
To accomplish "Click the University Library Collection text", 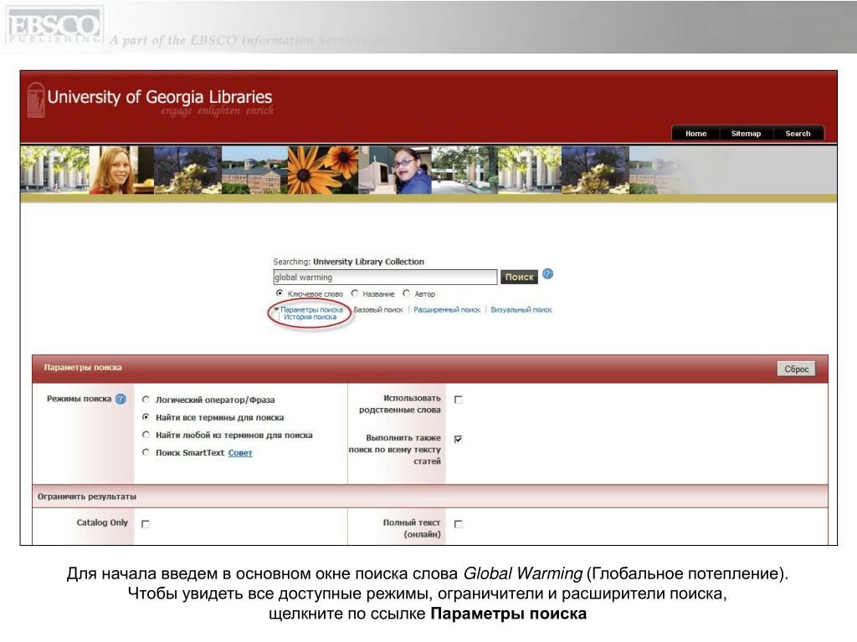I will tap(368, 262).
